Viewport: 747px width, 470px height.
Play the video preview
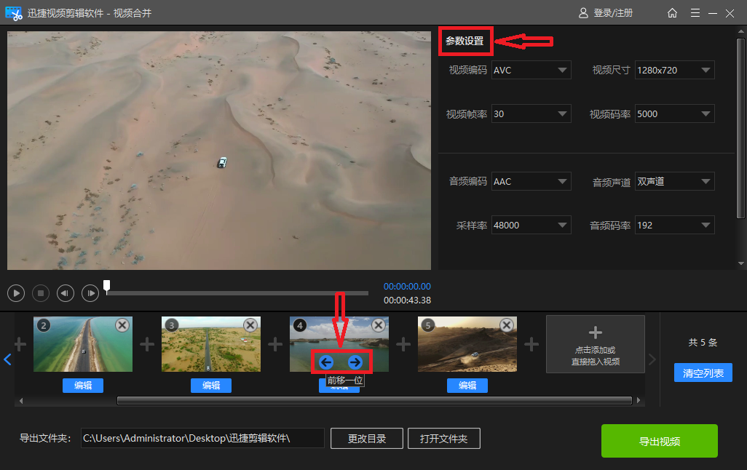(x=15, y=292)
